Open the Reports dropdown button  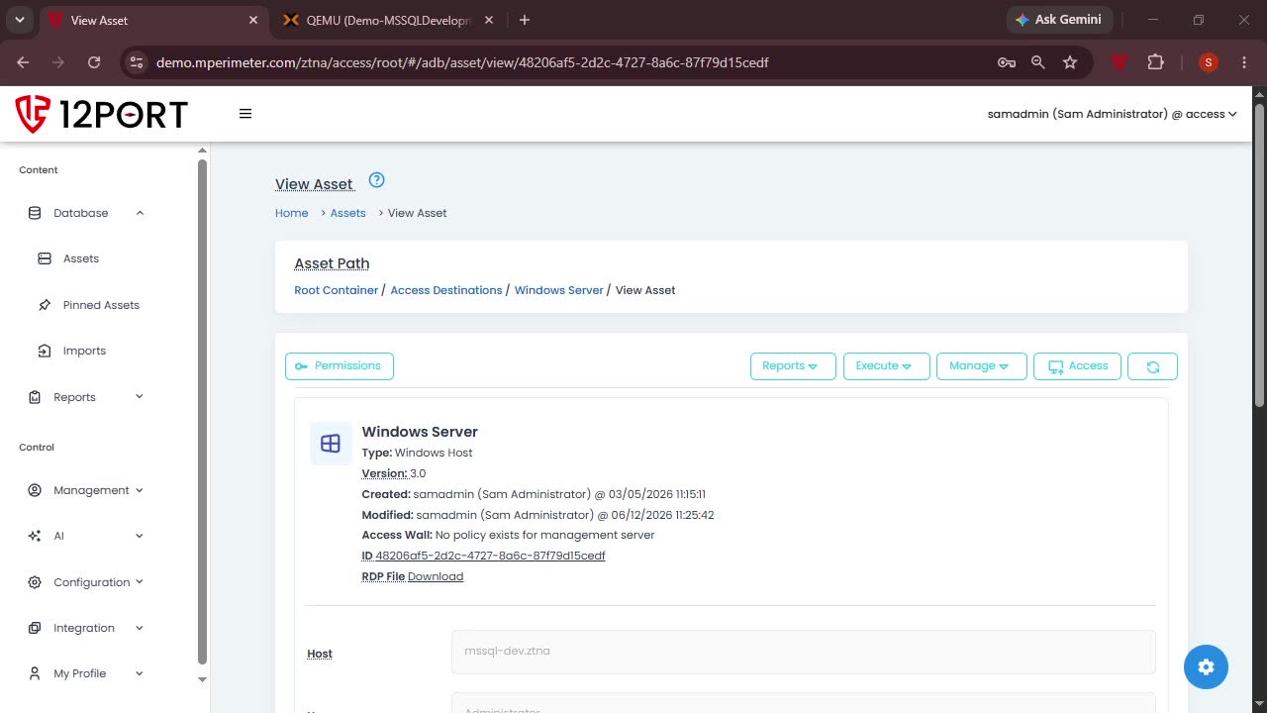tap(793, 366)
